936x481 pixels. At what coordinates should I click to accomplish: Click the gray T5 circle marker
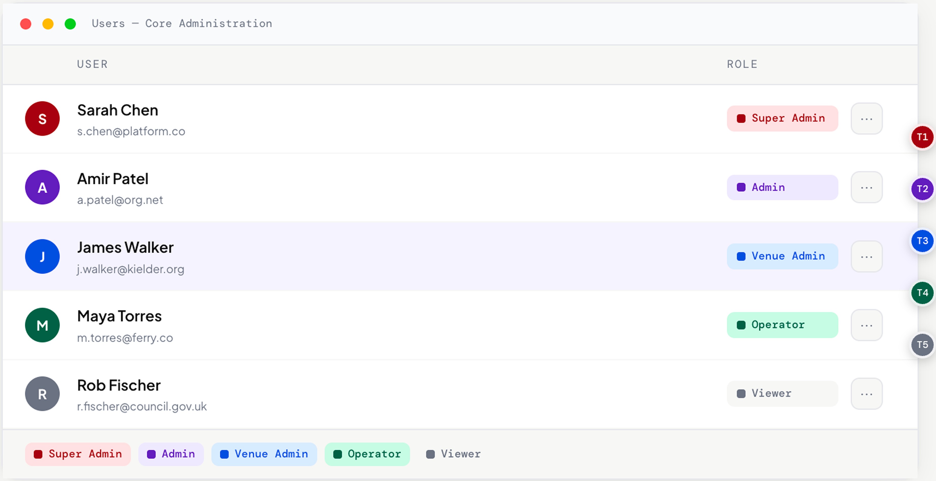[922, 345]
